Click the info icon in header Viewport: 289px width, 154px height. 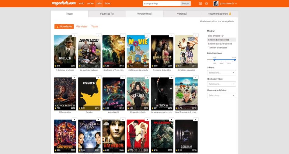click(207, 4)
